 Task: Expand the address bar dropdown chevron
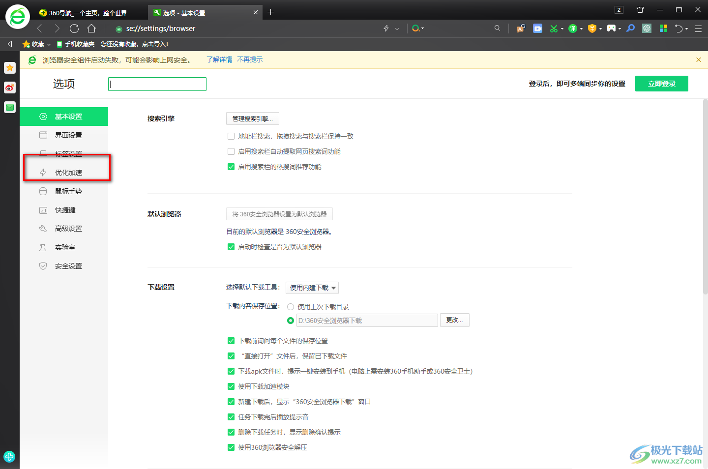coord(397,29)
